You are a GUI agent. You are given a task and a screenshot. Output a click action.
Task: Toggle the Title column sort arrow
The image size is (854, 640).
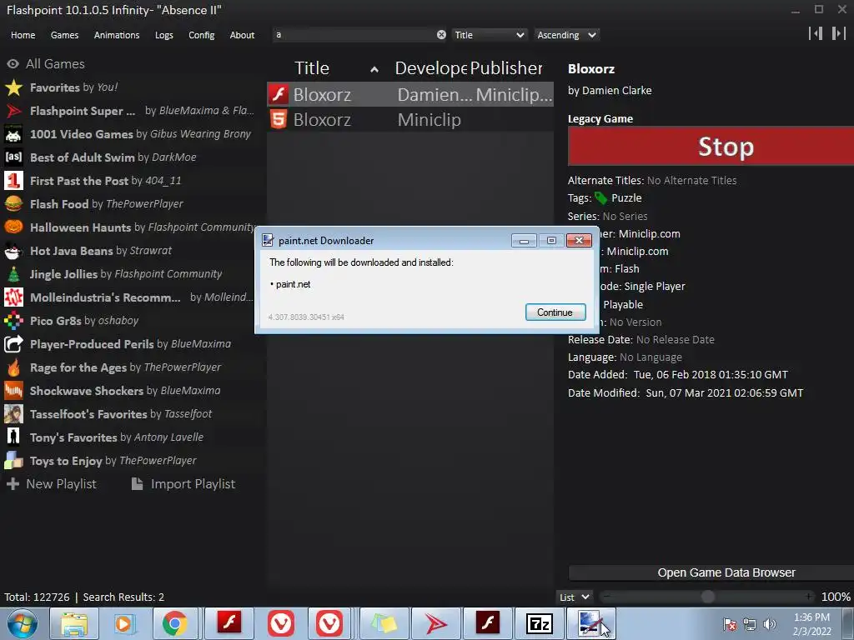[x=374, y=70]
